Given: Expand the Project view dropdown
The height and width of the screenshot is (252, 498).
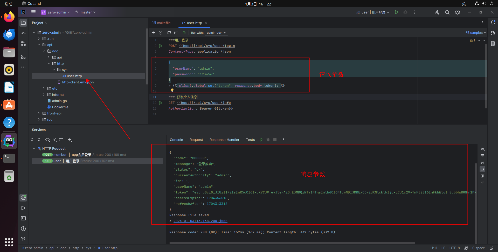Looking at the screenshot, I should click(x=40, y=23).
